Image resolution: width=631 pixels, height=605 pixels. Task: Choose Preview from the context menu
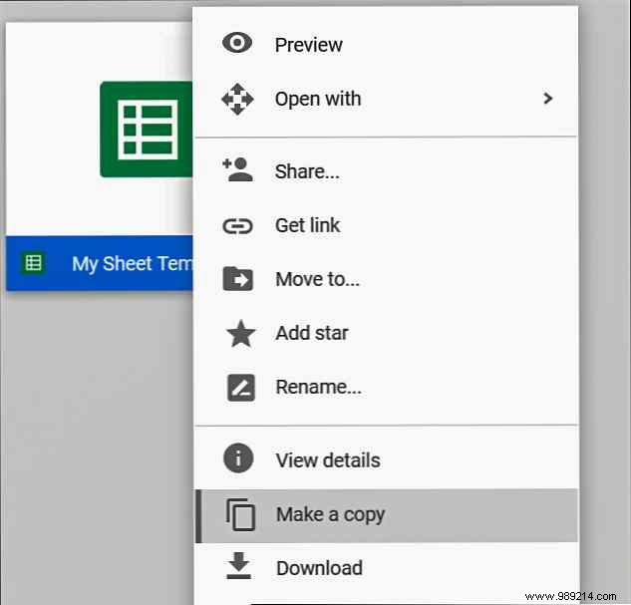coord(386,44)
